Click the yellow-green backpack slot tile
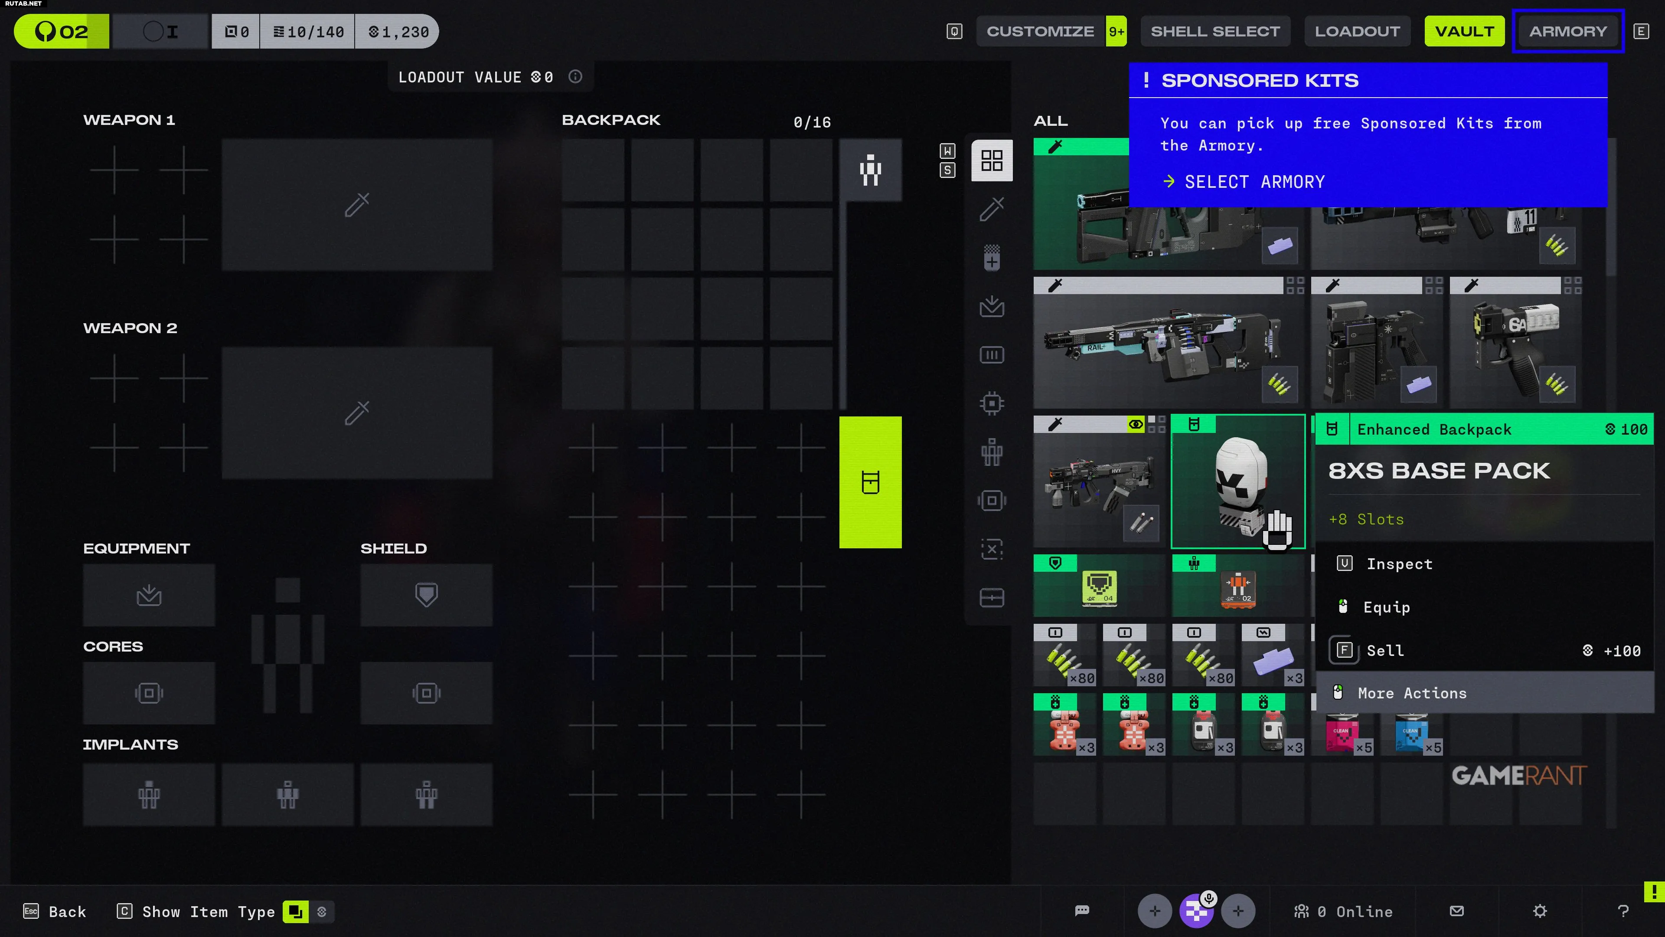1665x937 pixels. [x=870, y=482]
